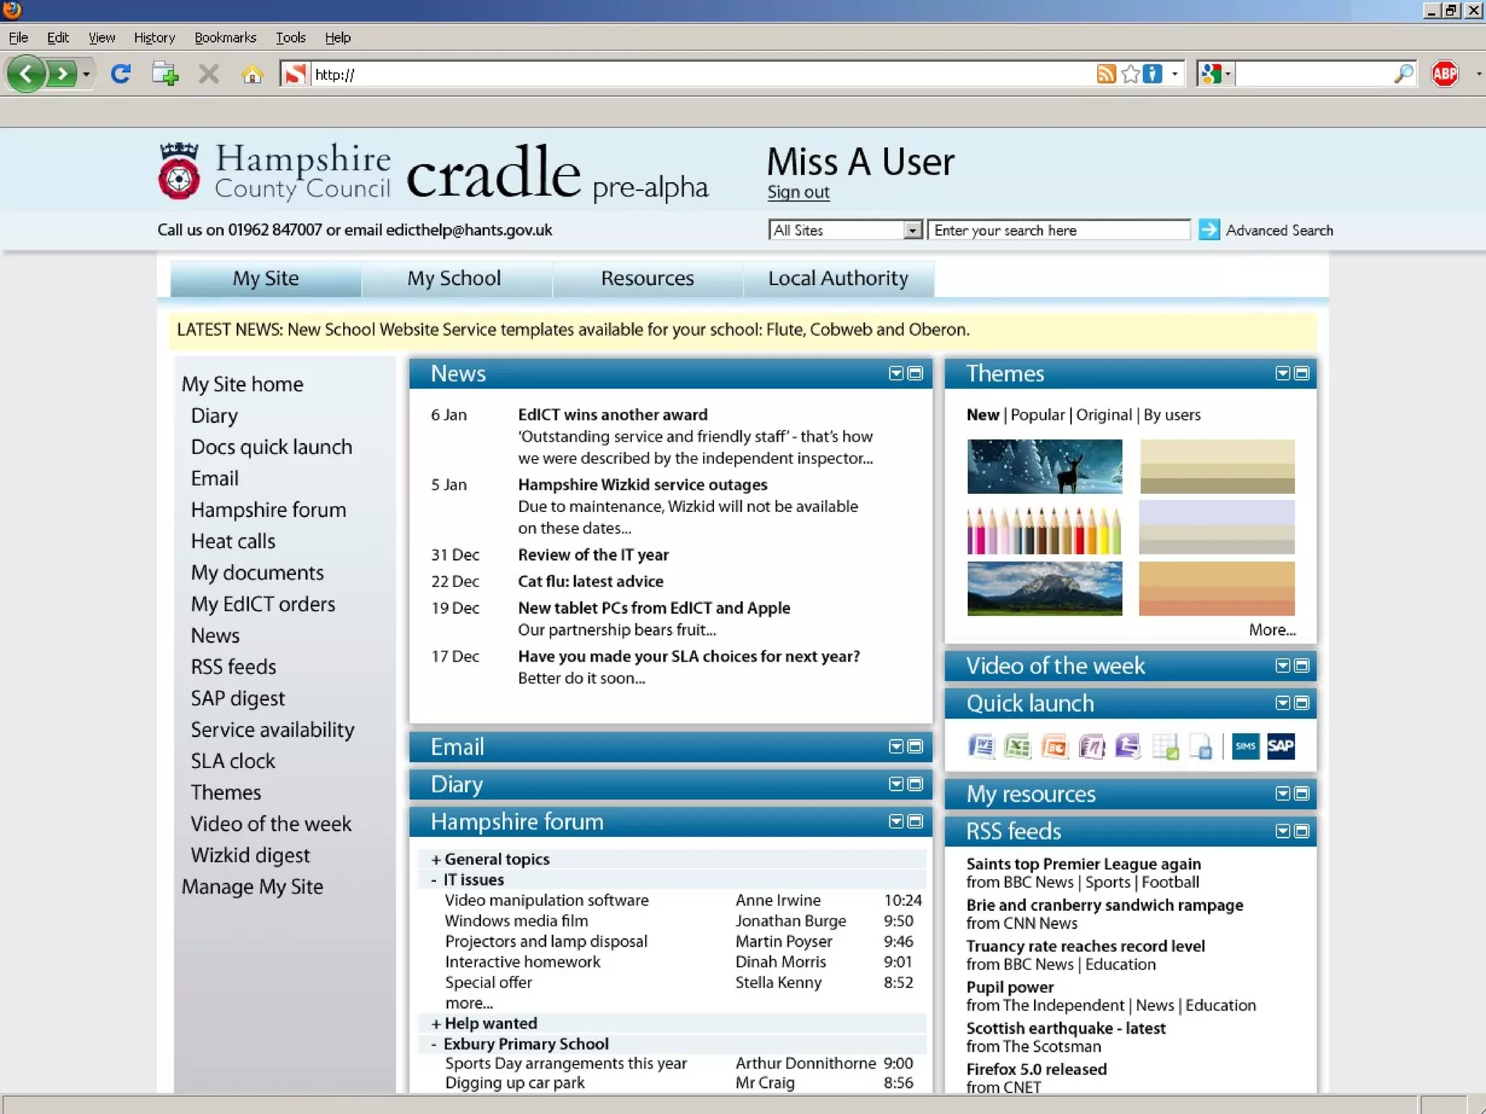Click the Sign out link
The height and width of the screenshot is (1114, 1486).
pos(798,192)
